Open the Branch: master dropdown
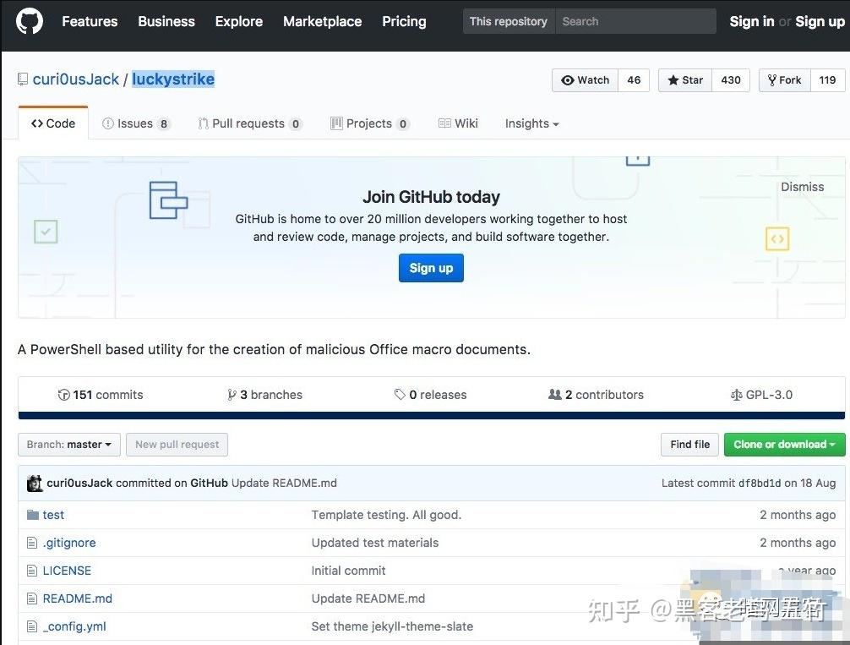Screen dimensions: 850x645 point(68,445)
